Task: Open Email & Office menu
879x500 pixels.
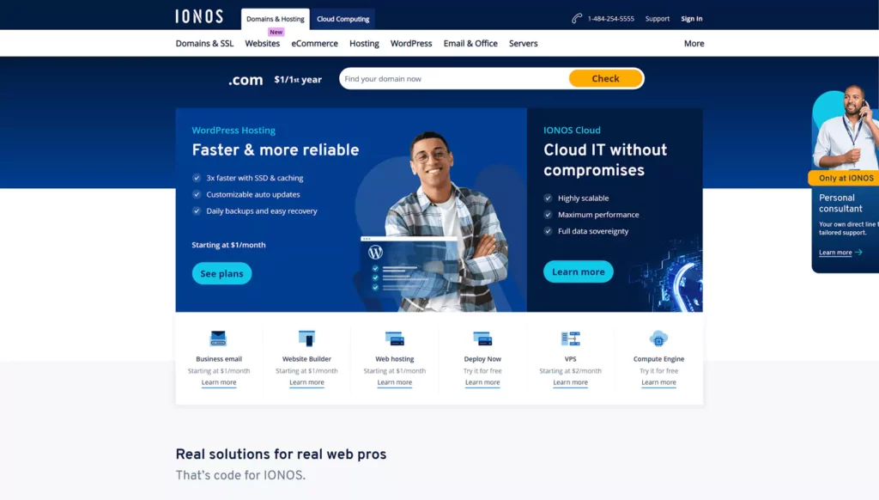Action: (470, 43)
